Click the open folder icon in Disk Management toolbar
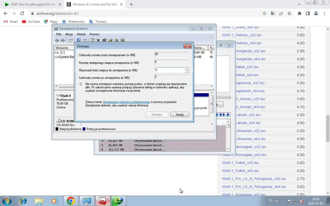Image resolution: width=330 pixels, height=206 pixels. (x=110, y=40)
